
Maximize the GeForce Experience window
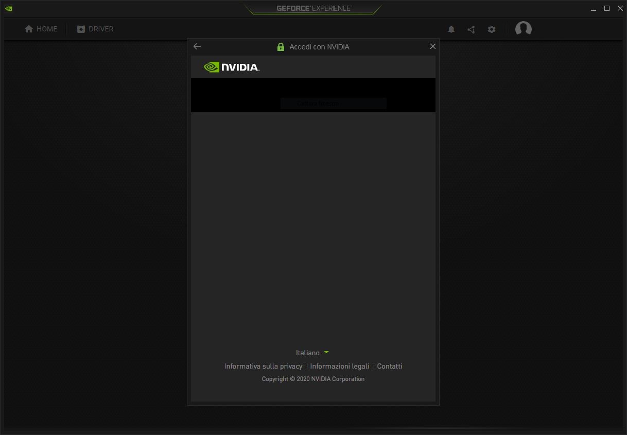[607, 8]
